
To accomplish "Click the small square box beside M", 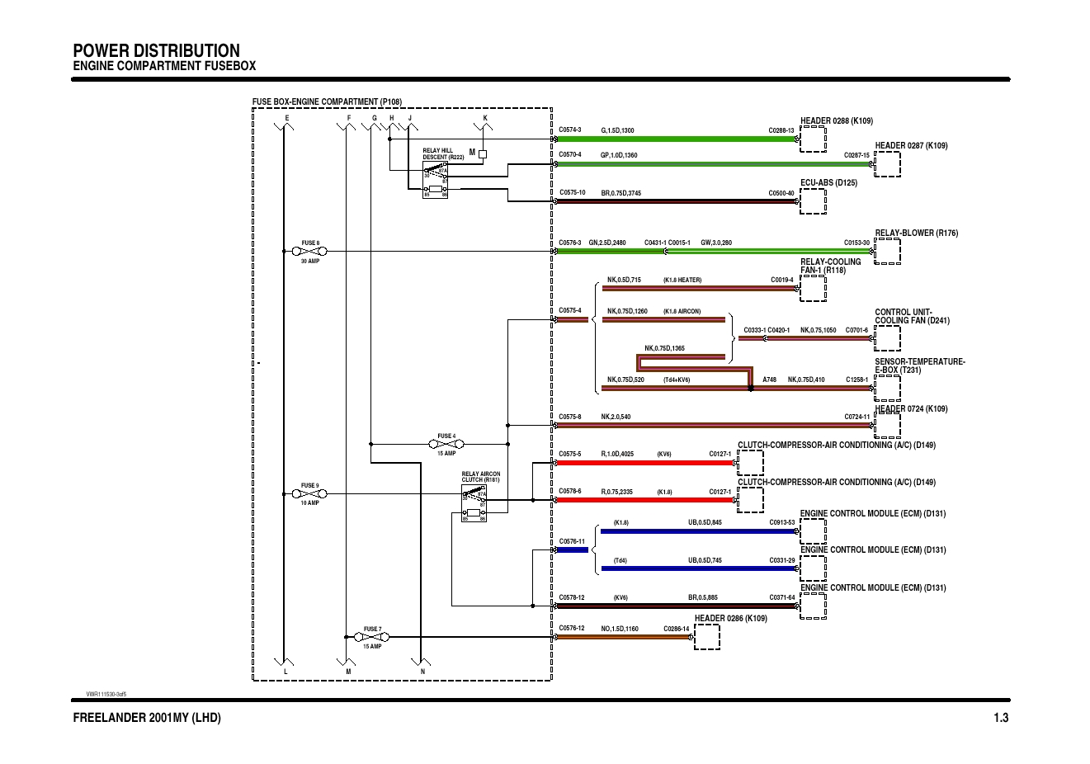I will (483, 153).
